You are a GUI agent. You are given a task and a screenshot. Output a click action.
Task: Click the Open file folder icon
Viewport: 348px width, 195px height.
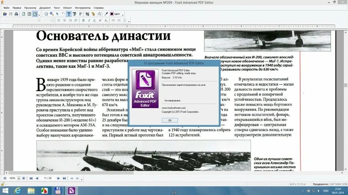(5, 14)
